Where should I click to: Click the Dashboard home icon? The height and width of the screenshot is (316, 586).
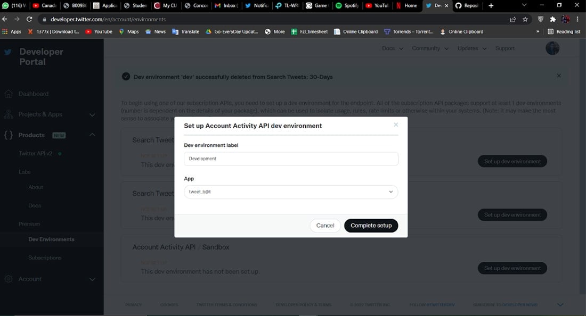pos(8,94)
